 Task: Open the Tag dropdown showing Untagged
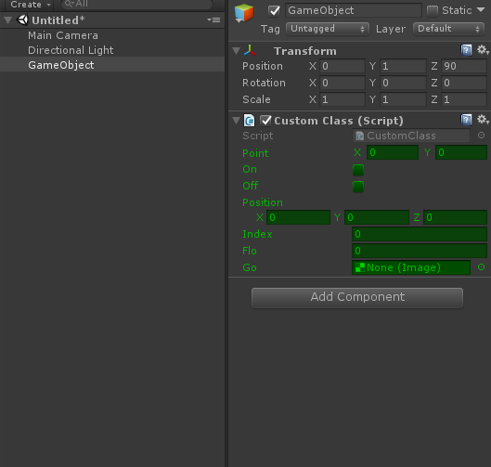click(x=328, y=29)
